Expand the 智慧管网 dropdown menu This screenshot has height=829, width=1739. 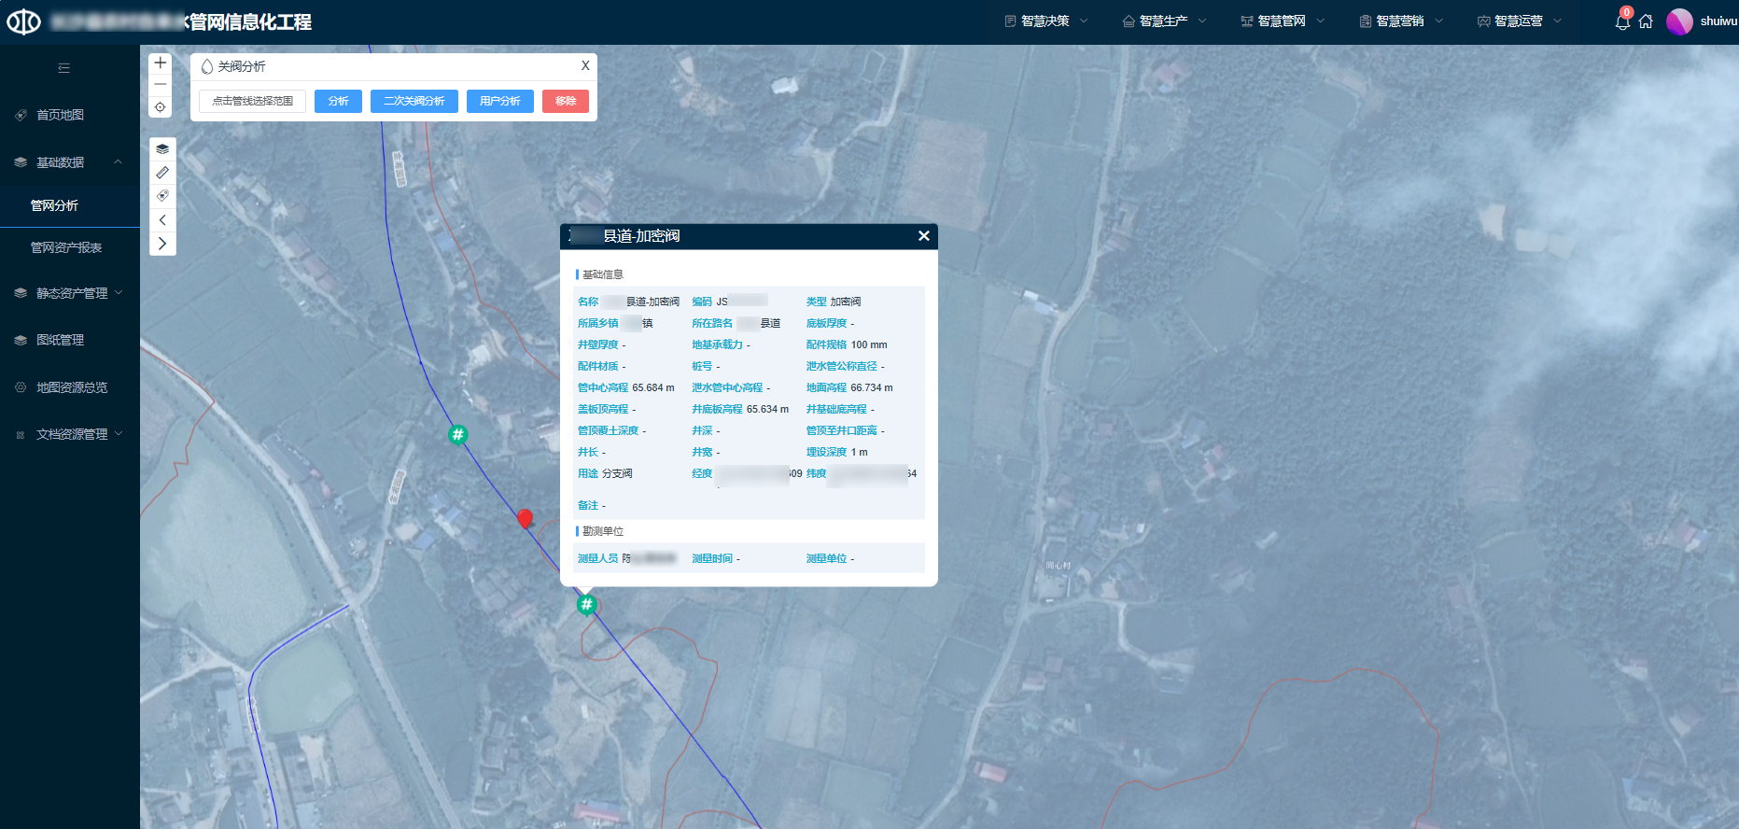(1282, 21)
